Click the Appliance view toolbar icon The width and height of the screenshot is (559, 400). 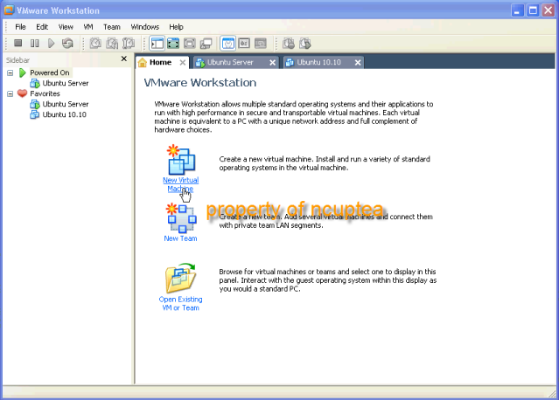(244, 44)
